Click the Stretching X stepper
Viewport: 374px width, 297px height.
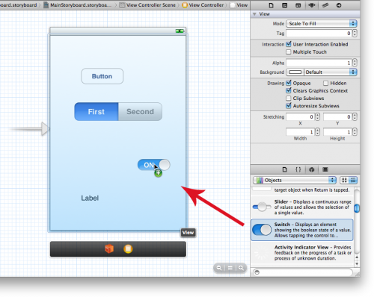coord(317,116)
